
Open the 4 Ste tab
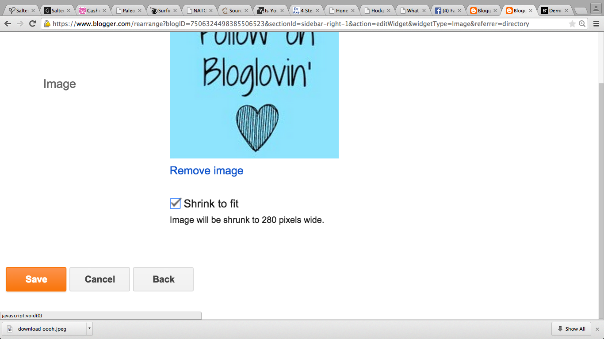(x=306, y=11)
